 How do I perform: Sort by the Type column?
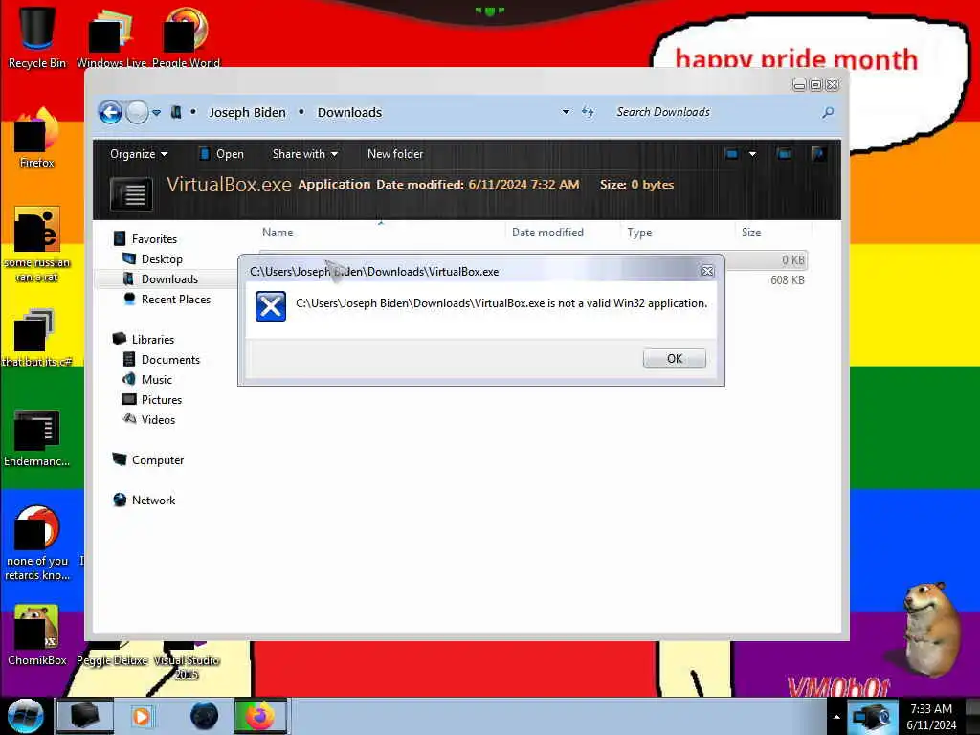pyautogui.click(x=639, y=233)
